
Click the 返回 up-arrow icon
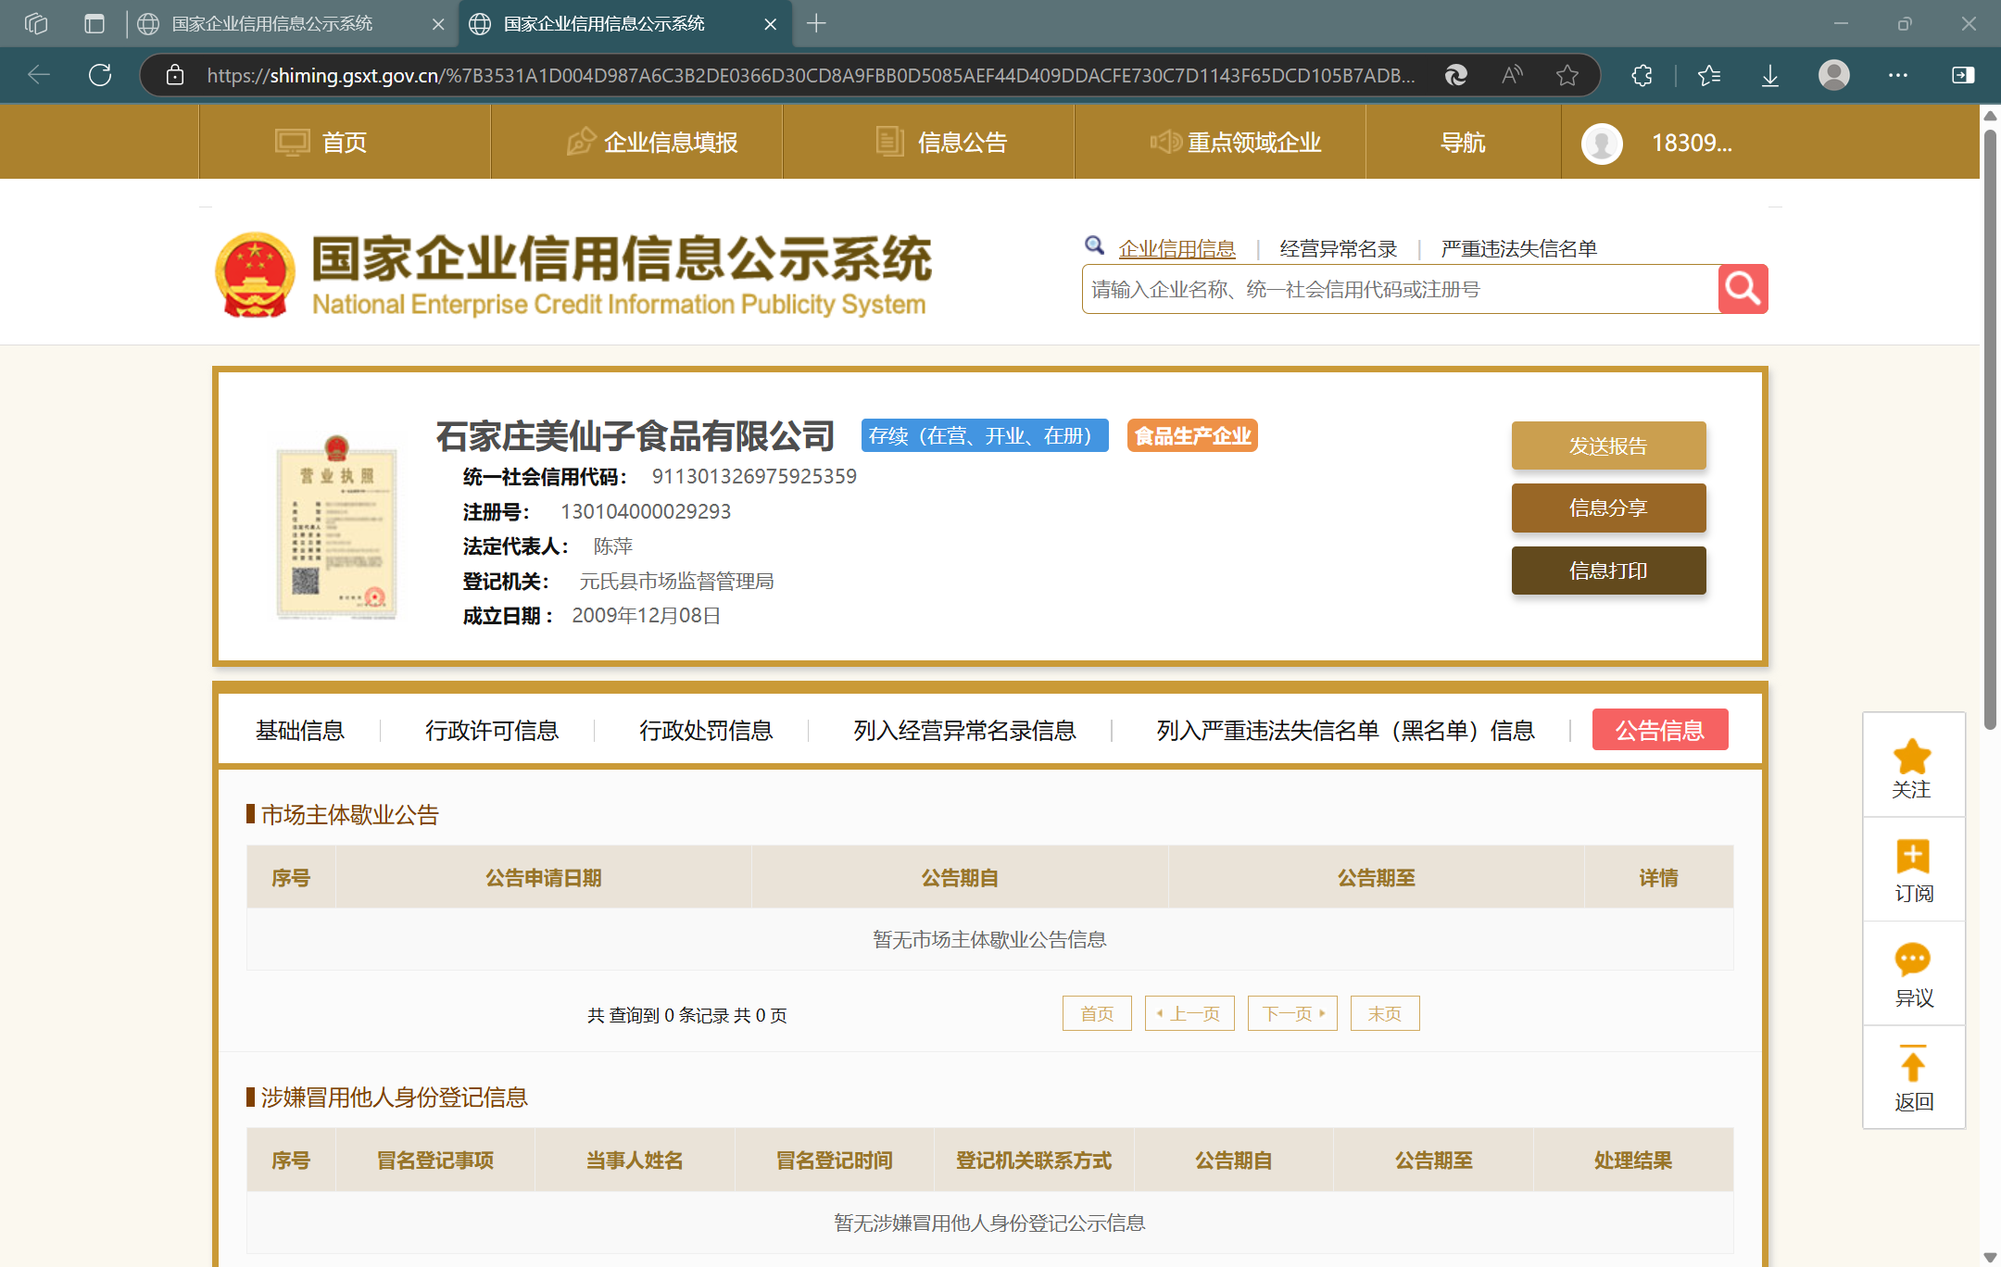point(1913,1063)
